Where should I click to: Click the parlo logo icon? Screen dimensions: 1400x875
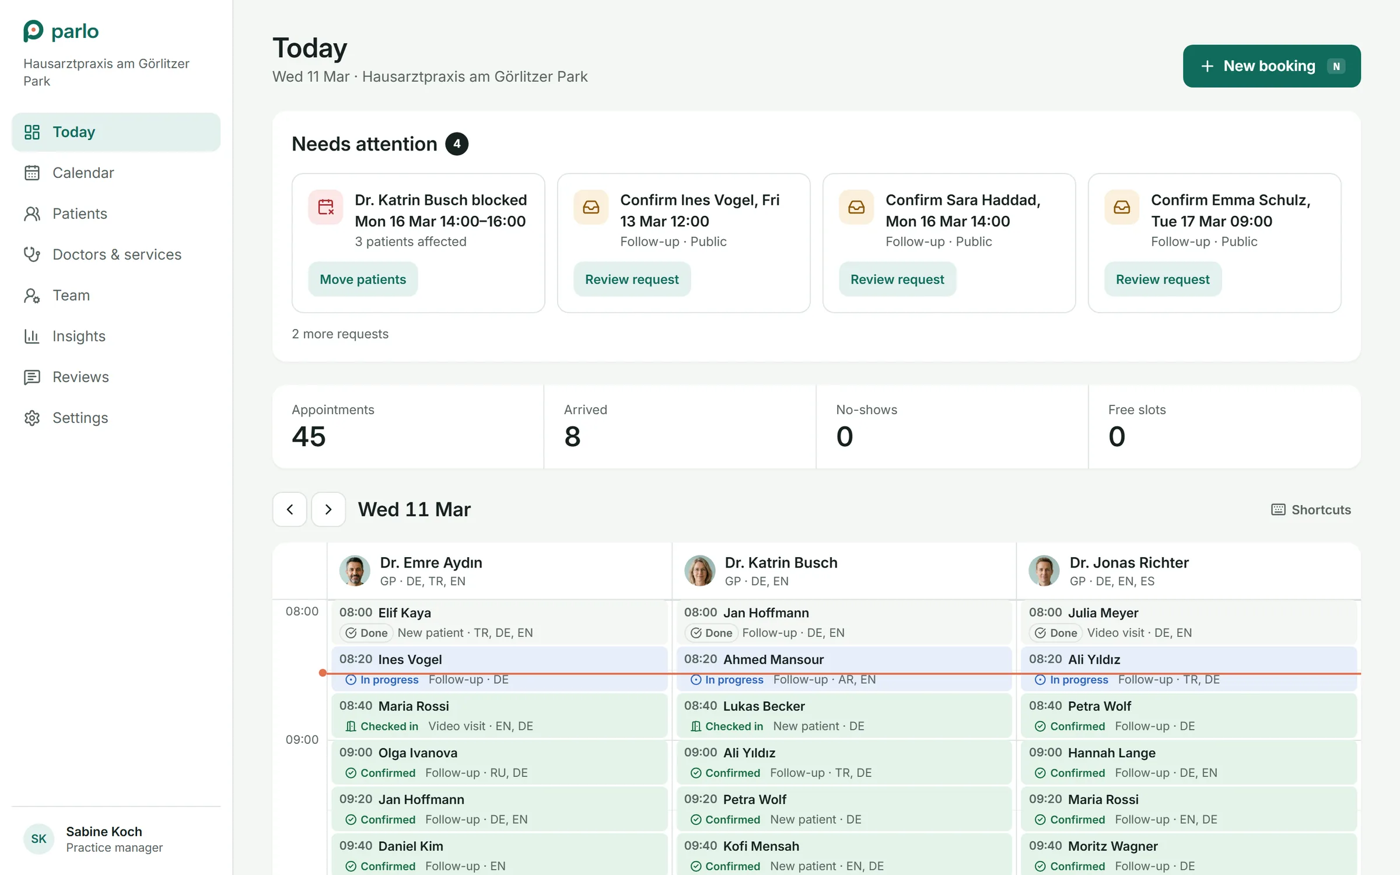[33, 31]
